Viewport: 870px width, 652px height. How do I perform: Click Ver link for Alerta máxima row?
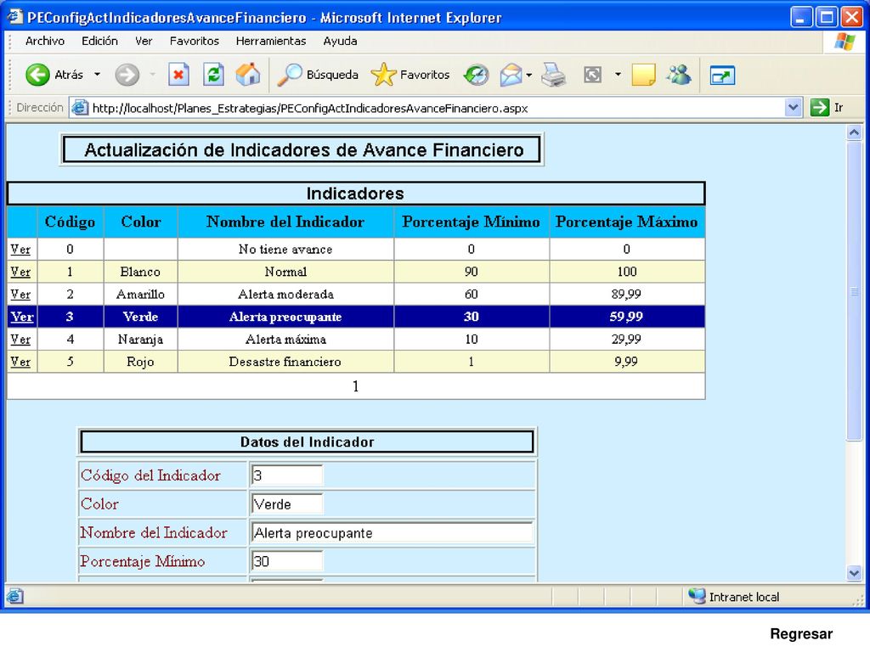[x=20, y=340]
